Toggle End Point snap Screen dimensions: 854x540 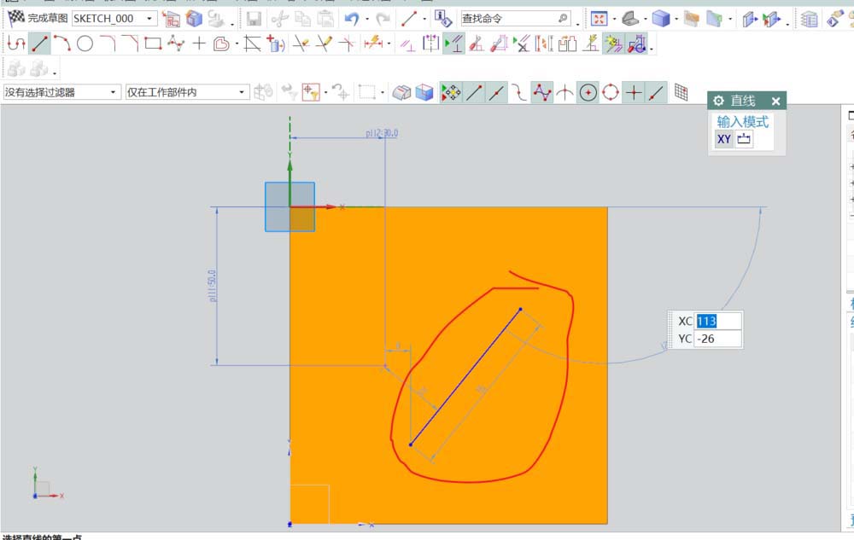point(474,92)
